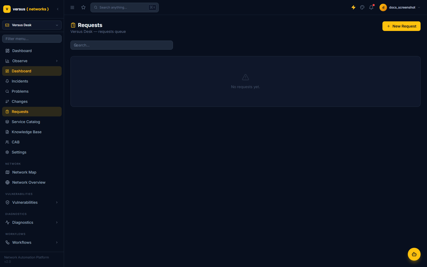Open notifications bell icon
Screen dimensions: 427x267
pyautogui.click(x=371, y=7)
